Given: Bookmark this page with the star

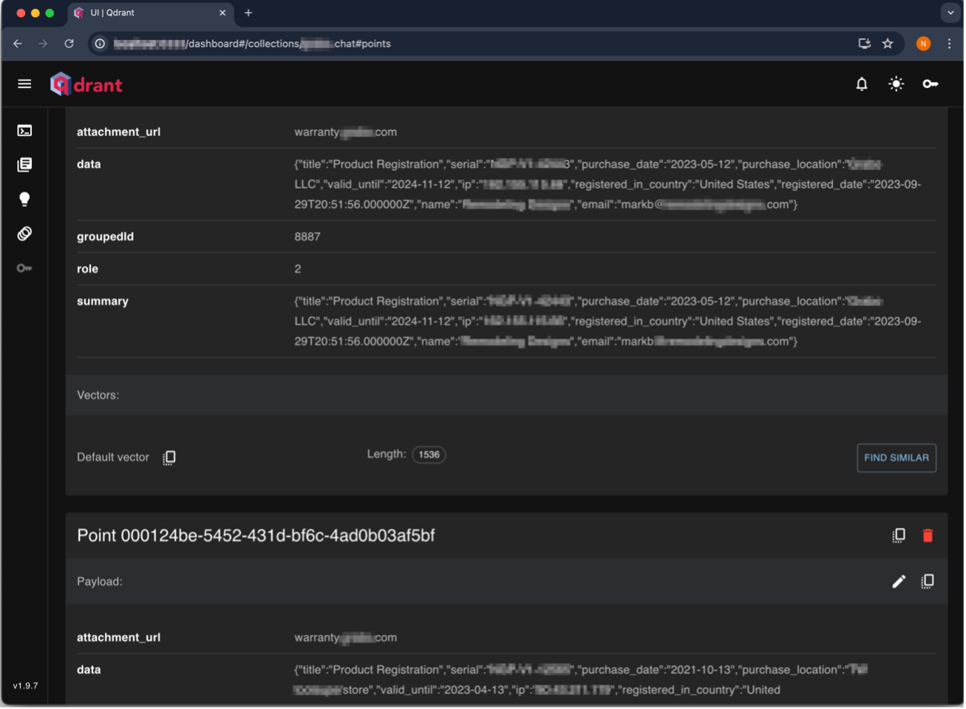Looking at the screenshot, I should pos(888,44).
